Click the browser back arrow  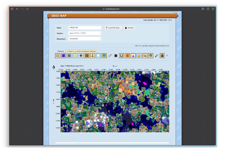tap(17, 9)
